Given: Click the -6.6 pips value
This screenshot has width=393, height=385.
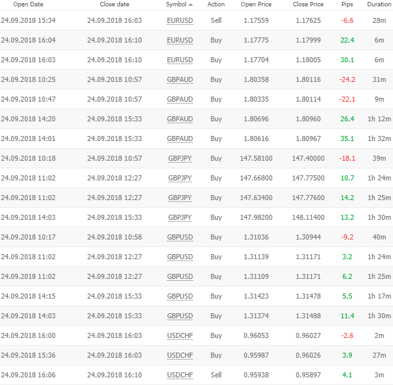Looking at the screenshot, I should coord(347,20).
